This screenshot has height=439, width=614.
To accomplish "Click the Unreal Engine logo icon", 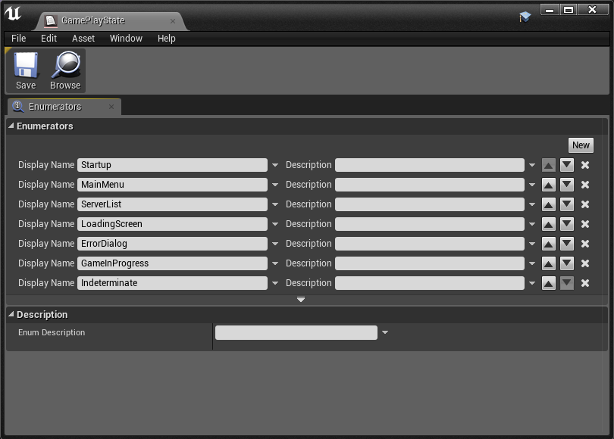I will point(14,14).
